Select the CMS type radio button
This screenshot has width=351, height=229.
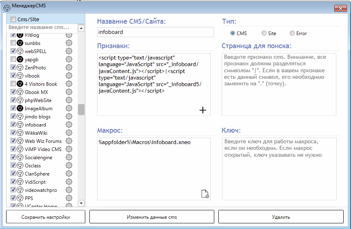(233, 33)
